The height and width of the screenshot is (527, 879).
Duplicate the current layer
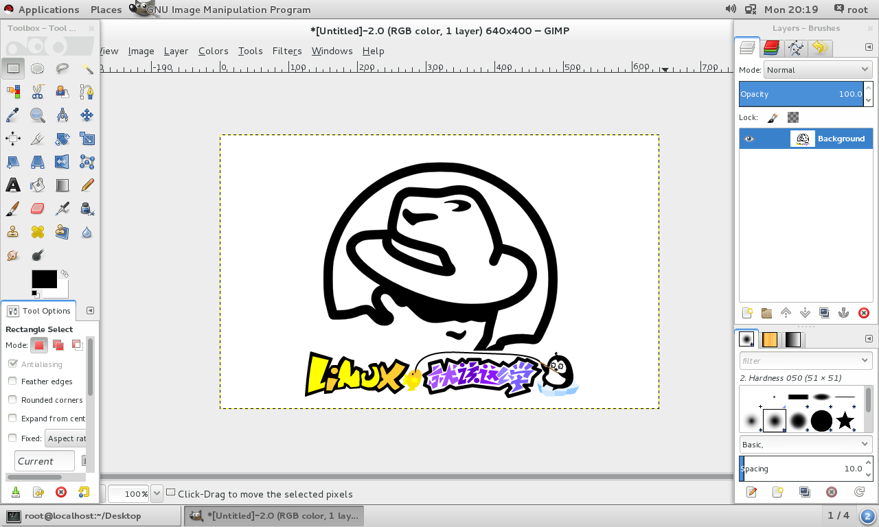825,313
